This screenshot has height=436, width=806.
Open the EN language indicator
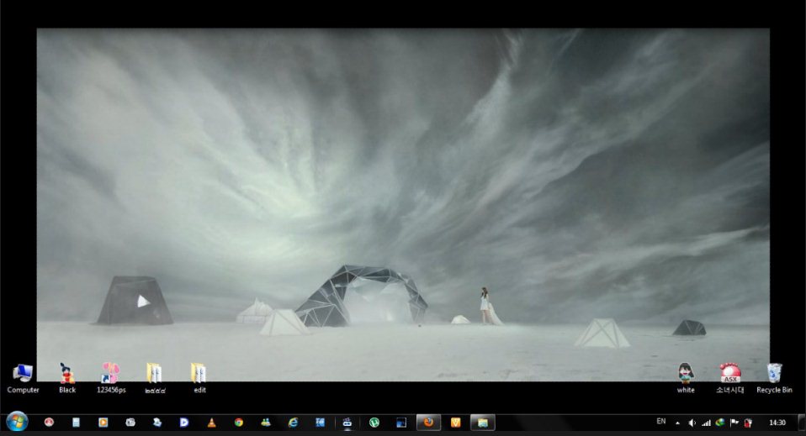[661, 422]
